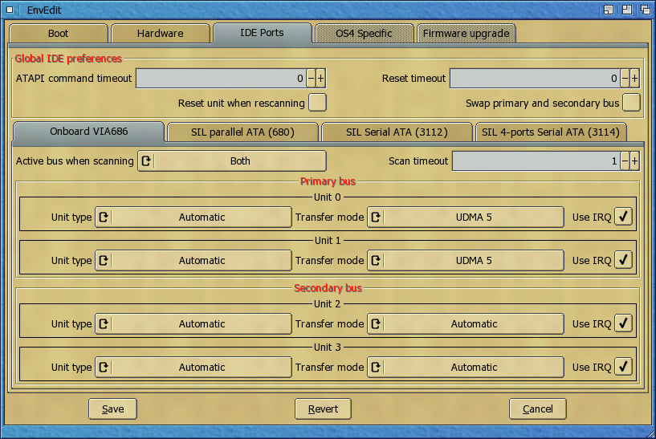Viewport: 656px width, 439px height.
Task: Select the IDE Ports tab
Action: [x=263, y=33]
